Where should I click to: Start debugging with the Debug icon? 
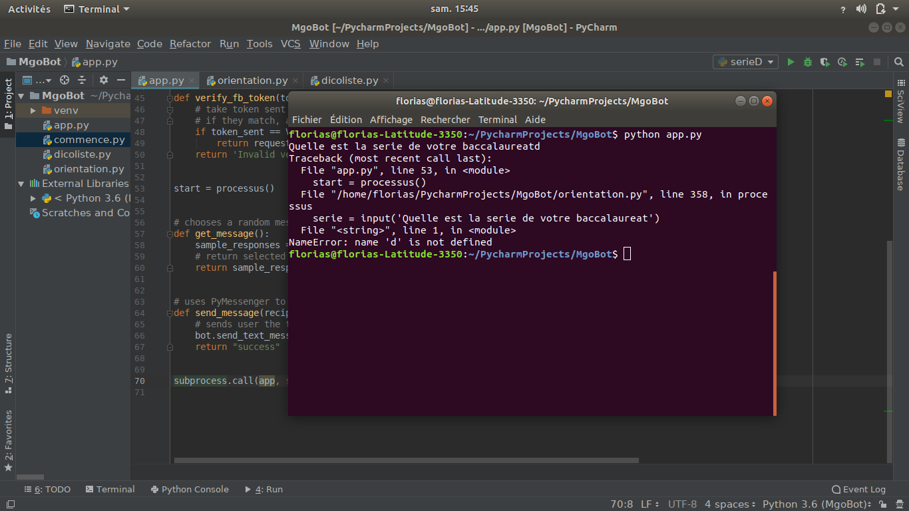(x=807, y=61)
